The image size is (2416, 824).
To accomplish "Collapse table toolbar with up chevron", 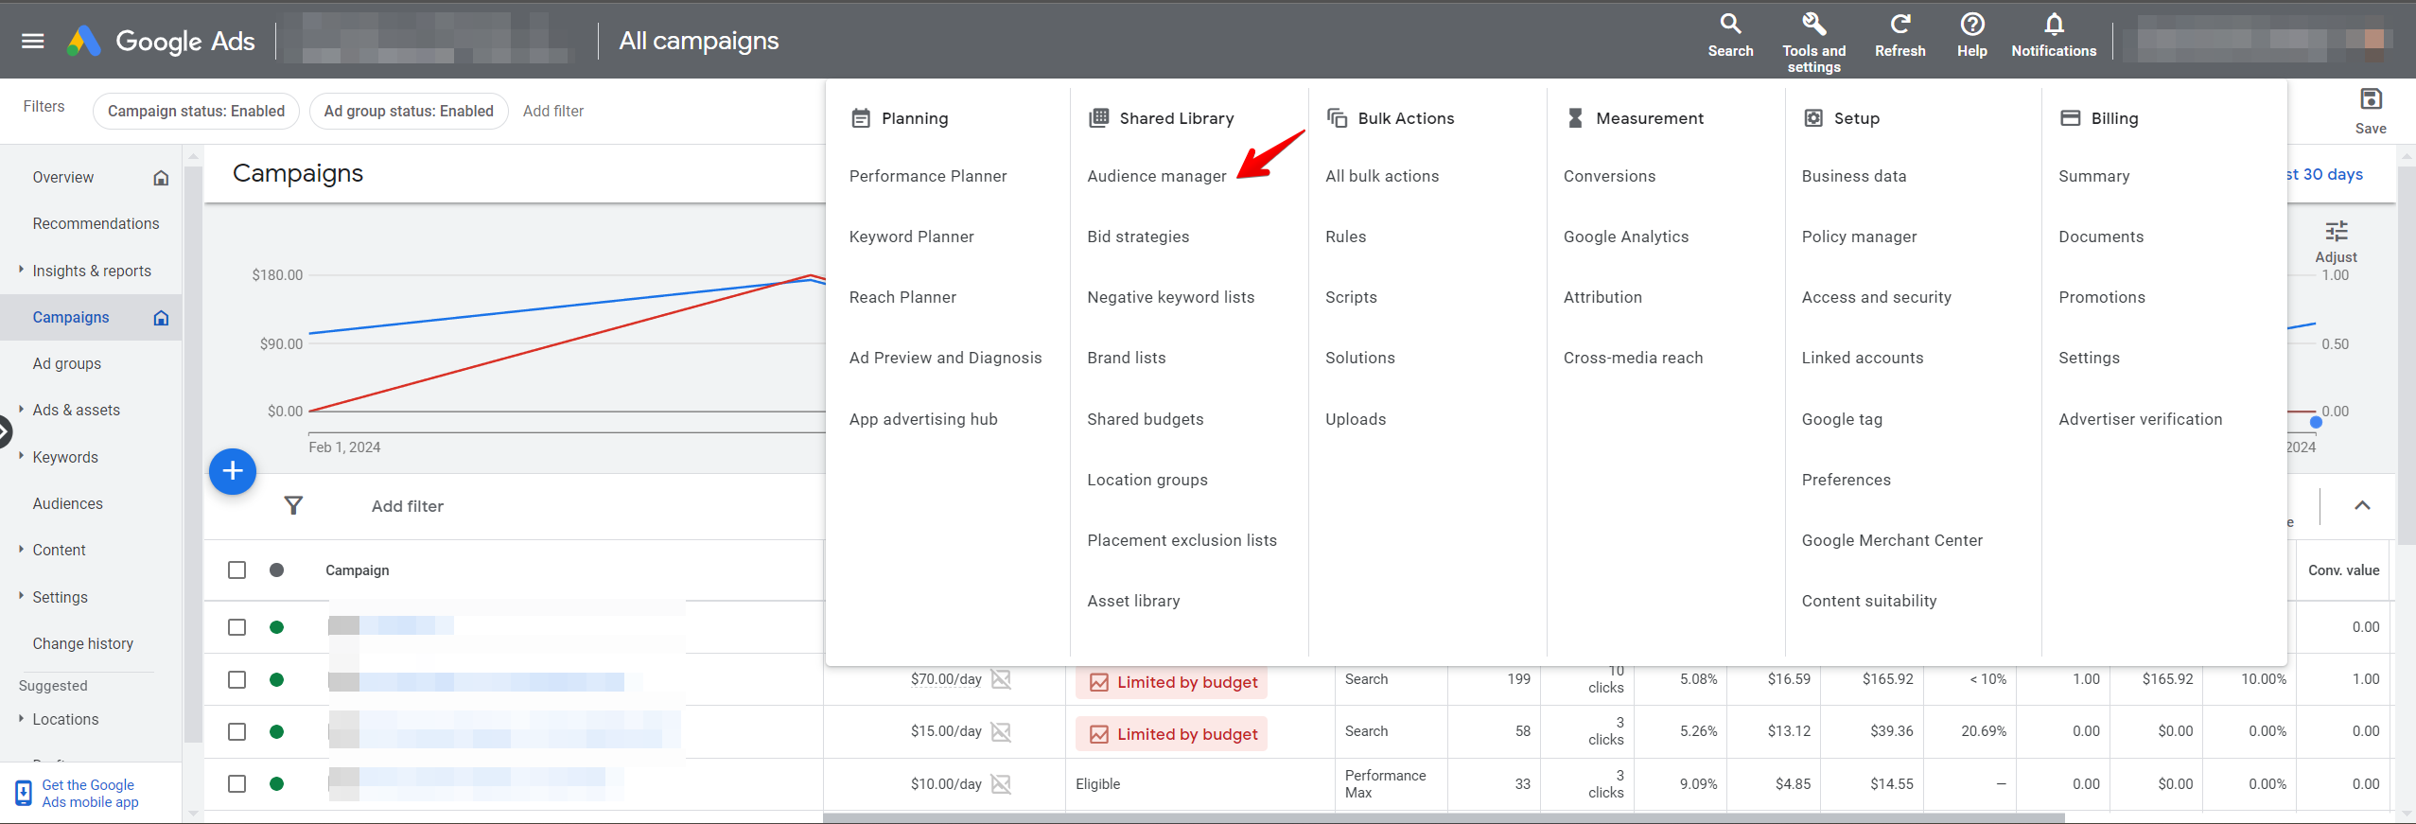I will [2362, 505].
